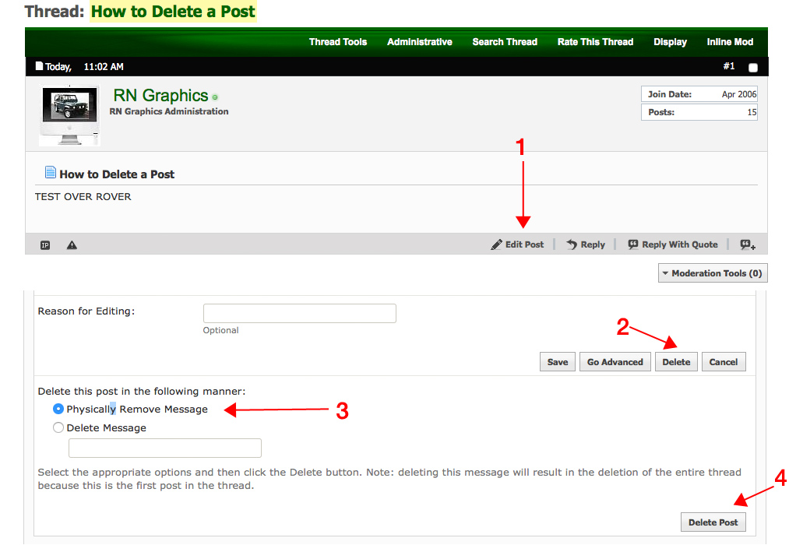Open the Display options menu
Viewport: 789px width, 545px height.
pyautogui.click(x=670, y=42)
